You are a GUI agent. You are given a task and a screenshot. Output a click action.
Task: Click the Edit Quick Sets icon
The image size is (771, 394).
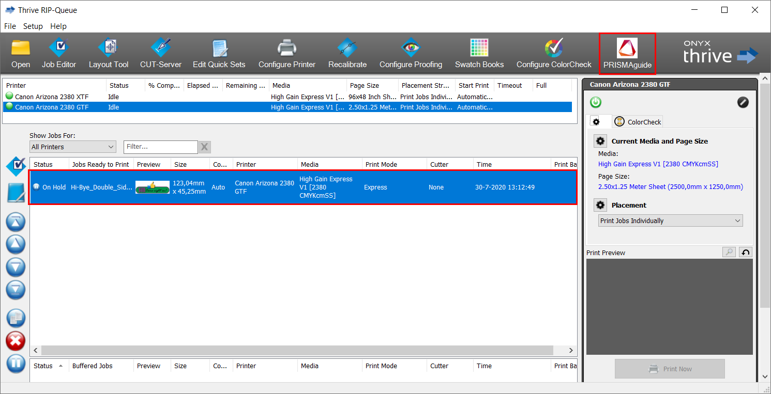(219, 53)
